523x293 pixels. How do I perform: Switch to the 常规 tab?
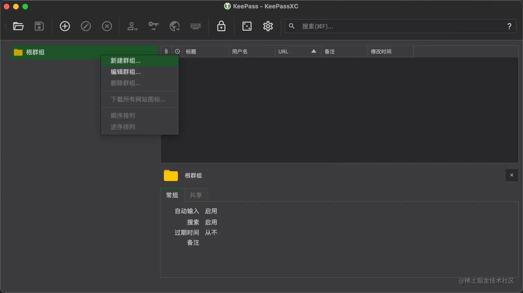click(x=172, y=195)
